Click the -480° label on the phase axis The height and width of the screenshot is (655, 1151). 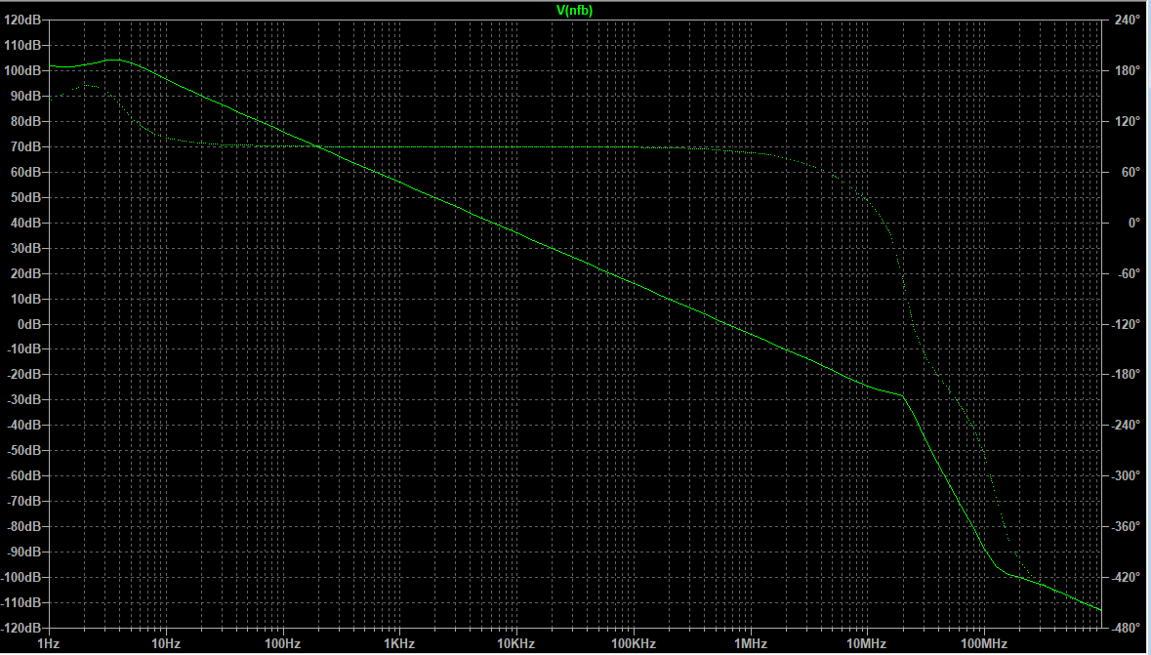pyautogui.click(x=1126, y=628)
